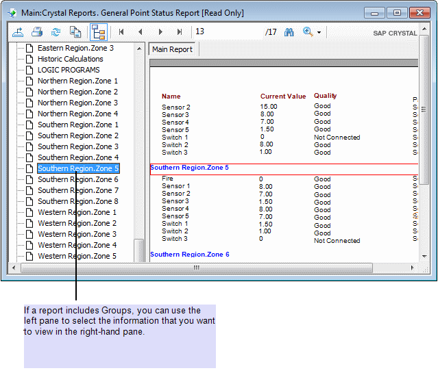
Task: Jump to the last page
Action: pyautogui.click(x=180, y=32)
